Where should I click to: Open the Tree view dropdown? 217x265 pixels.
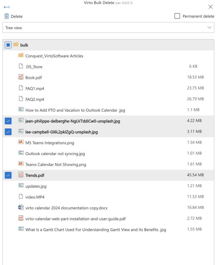click(x=108, y=27)
